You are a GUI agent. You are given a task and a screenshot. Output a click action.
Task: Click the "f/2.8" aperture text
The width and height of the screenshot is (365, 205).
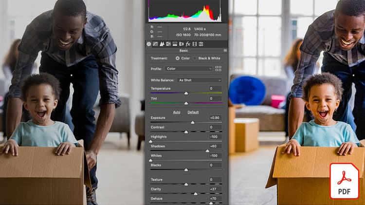click(x=187, y=29)
